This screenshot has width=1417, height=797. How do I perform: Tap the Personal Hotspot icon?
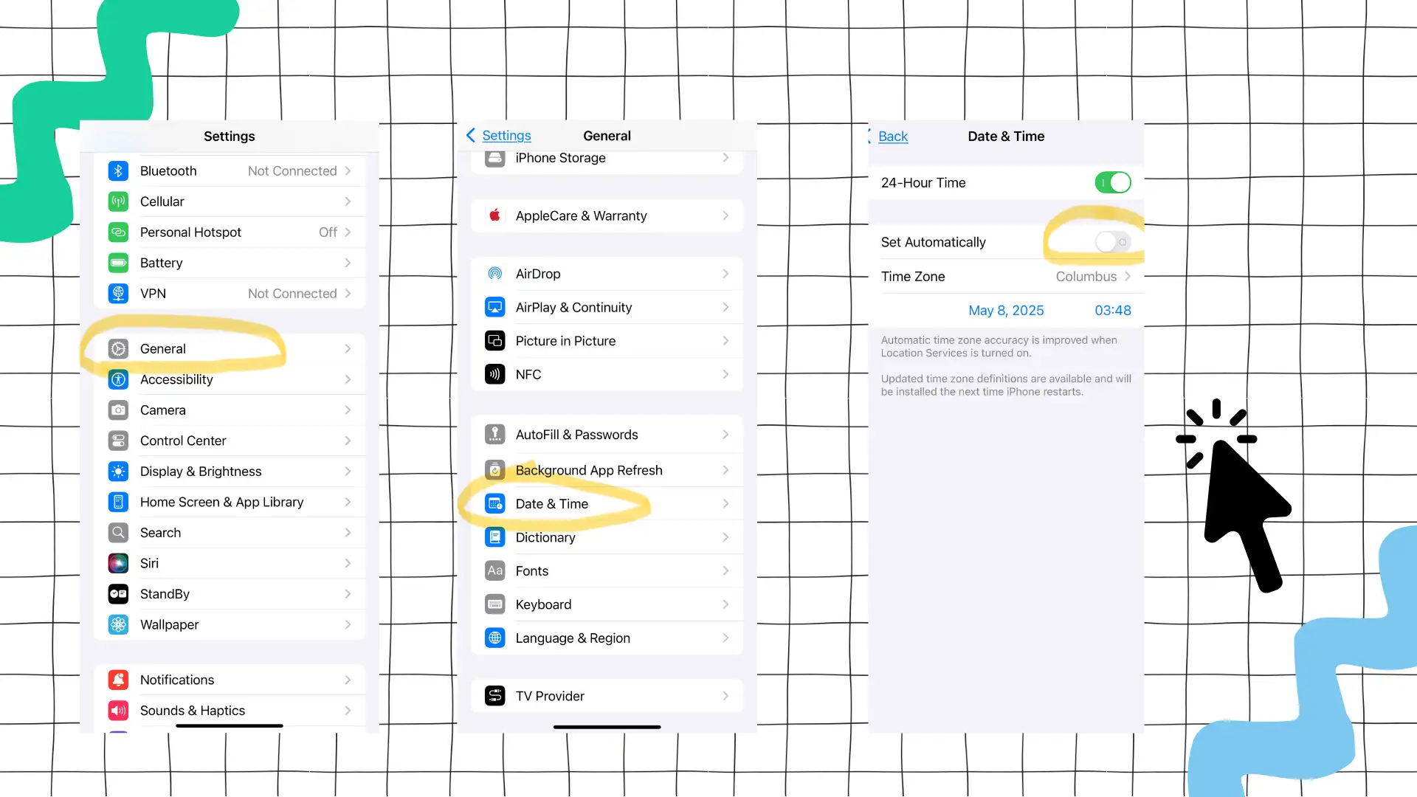pyautogui.click(x=118, y=232)
